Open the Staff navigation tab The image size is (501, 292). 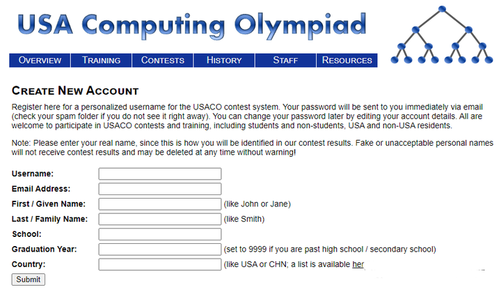[x=285, y=60]
